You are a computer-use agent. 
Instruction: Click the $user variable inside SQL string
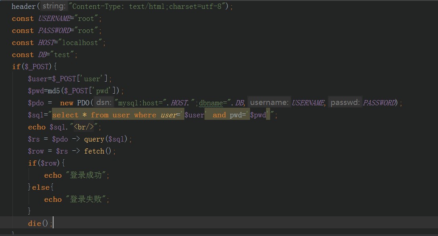click(194, 115)
